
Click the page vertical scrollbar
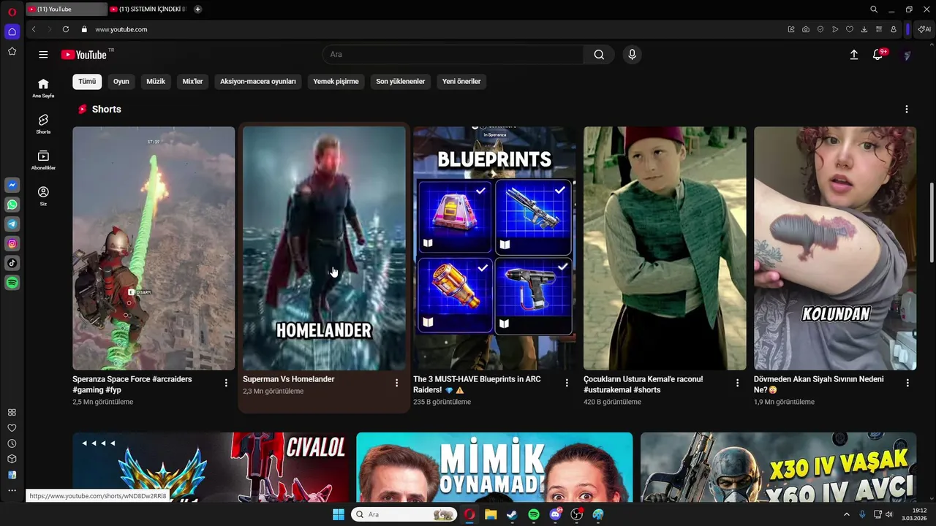coord(932,222)
